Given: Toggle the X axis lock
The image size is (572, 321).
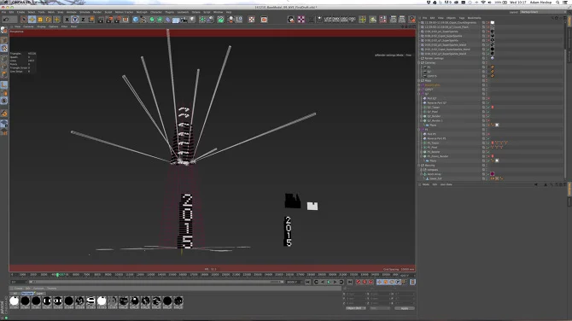Looking at the screenshot, I should pos(67,20).
